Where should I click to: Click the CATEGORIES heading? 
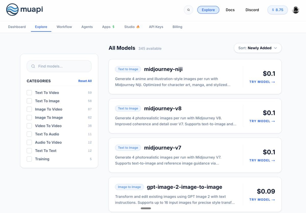pyautogui.click(x=39, y=81)
